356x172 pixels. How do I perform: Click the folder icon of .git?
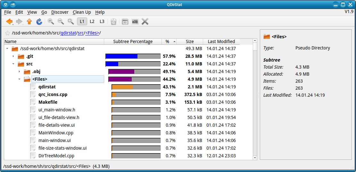tap(21, 56)
